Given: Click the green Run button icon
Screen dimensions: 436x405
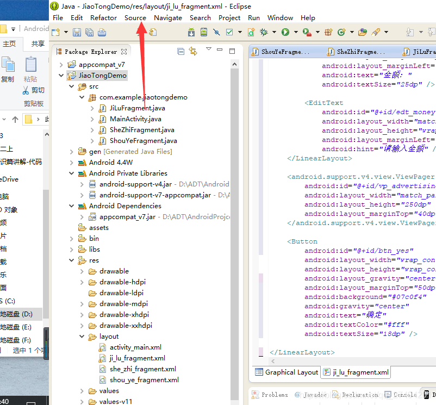Looking at the screenshot, I should point(285,32).
